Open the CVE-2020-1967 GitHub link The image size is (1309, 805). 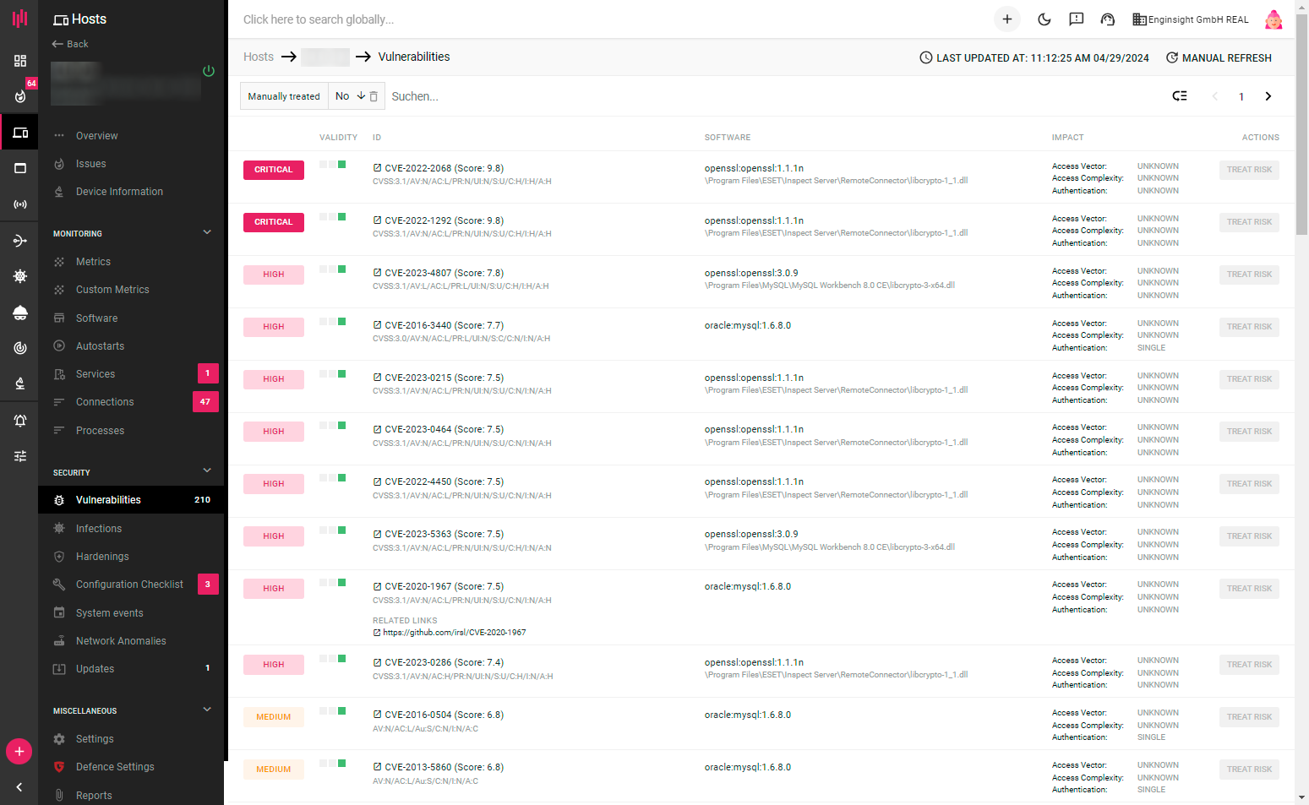click(454, 633)
